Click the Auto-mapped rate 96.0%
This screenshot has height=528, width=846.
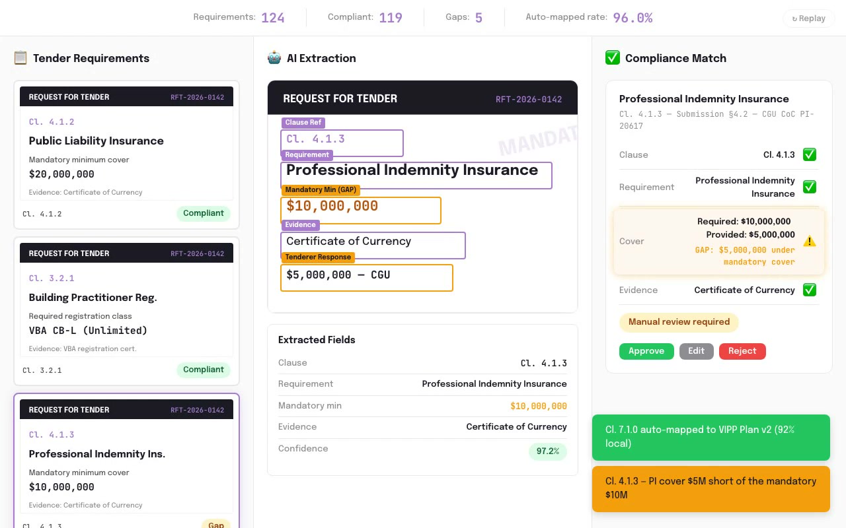click(x=633, y=18)
